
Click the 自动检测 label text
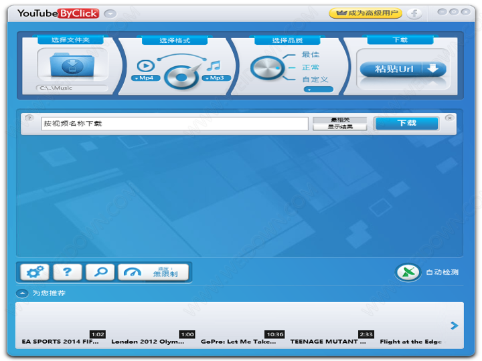pos(442,272)
